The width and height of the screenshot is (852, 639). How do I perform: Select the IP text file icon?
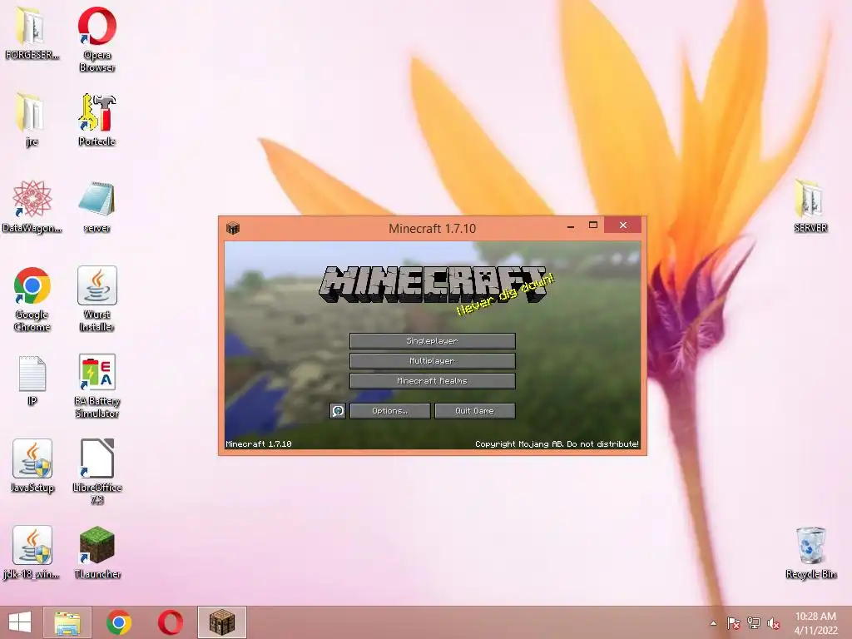(x=32, y=380)
